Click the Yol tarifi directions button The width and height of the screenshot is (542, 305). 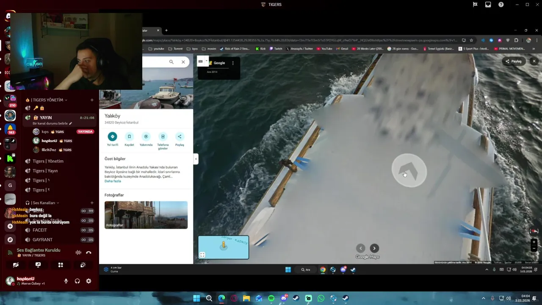pyautogui.click(x=112, y=136)
